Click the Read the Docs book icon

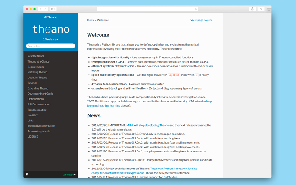(27, 174)
